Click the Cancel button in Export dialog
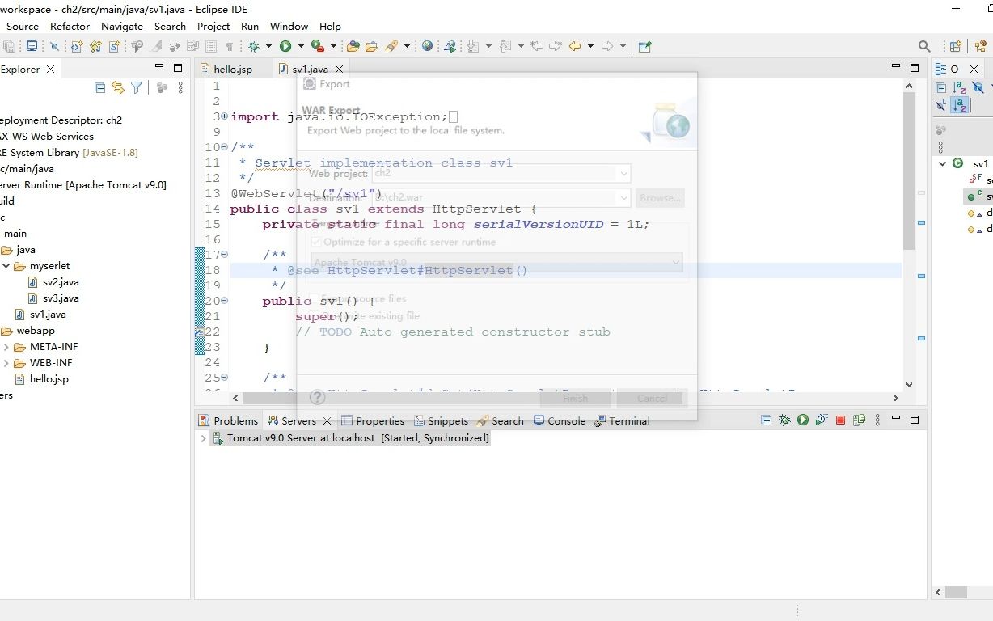993x621 pixels. pyautogui.click(x=652, y=398)
